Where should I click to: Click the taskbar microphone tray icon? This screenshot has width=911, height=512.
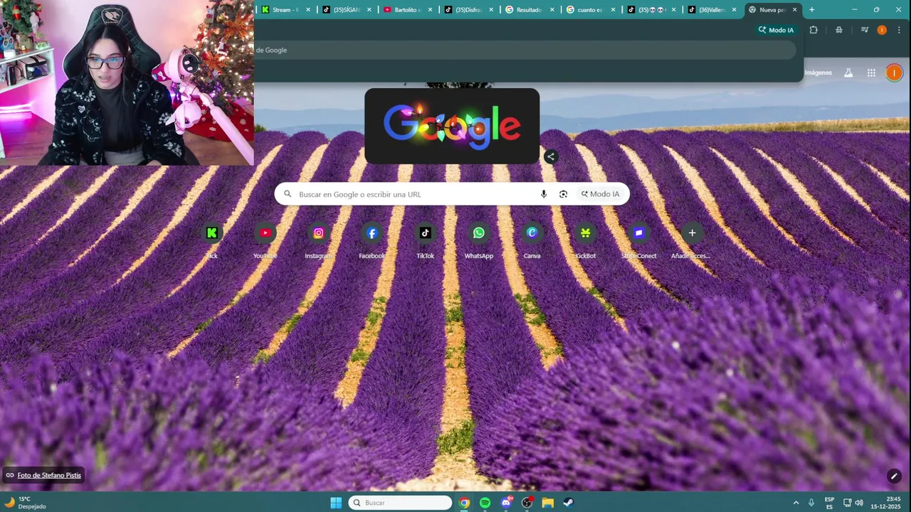coord(811,503)
